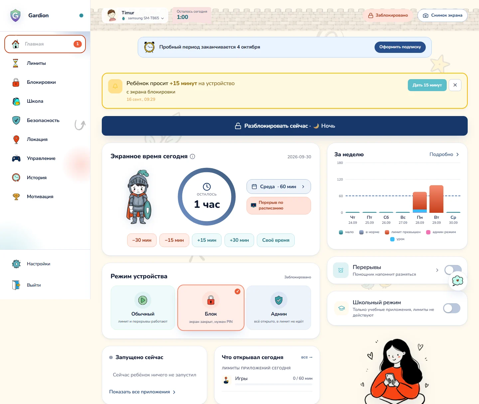Screen dimensions: 479x404
Task: Navigate to Школа in the sidebar
Action: coord(45,101)
